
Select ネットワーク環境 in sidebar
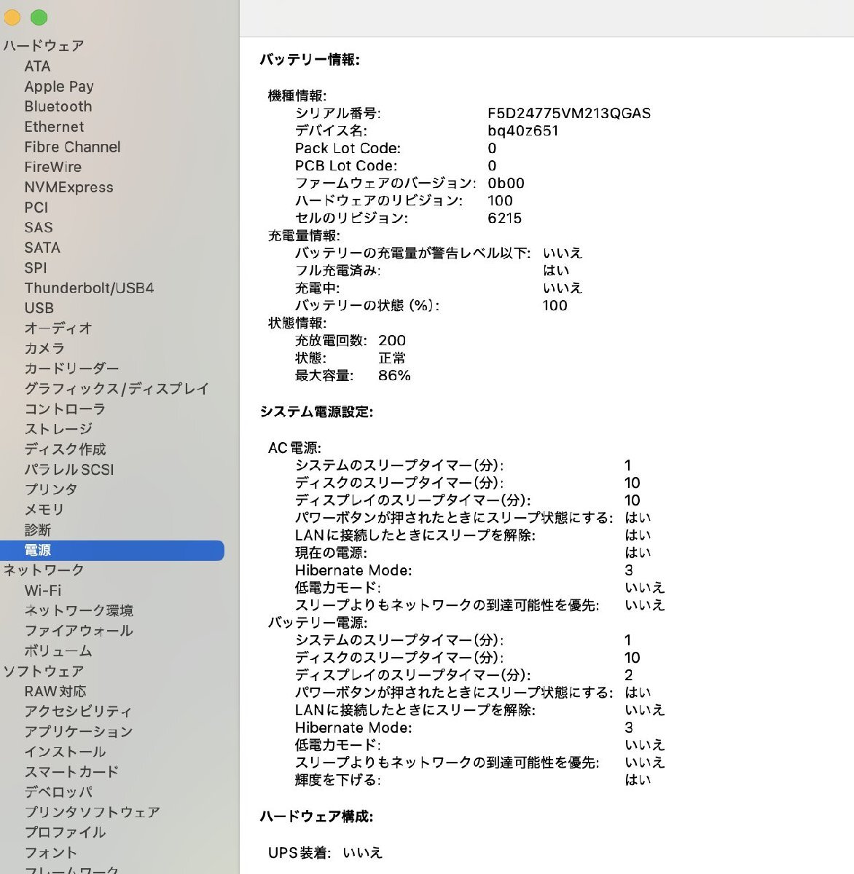tap(79, 610)
